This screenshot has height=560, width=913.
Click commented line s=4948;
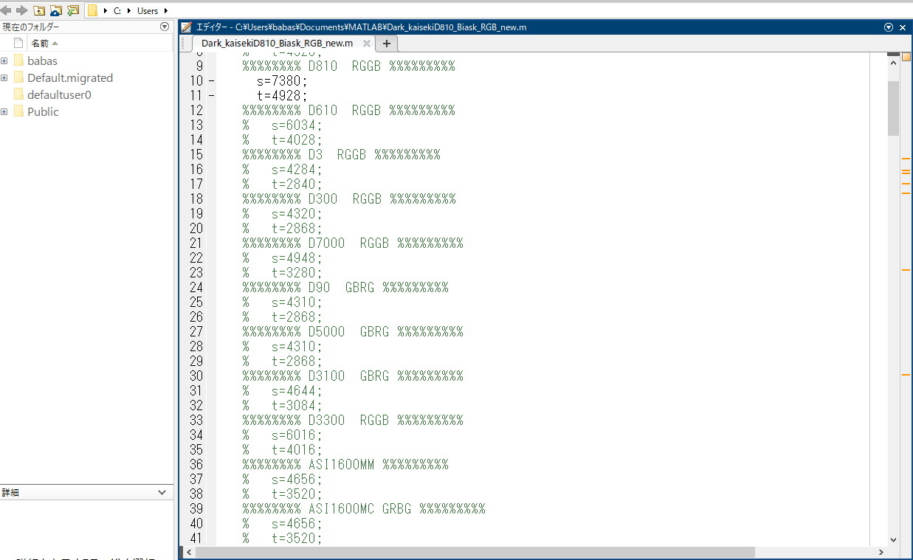click(x=283, y=258)
